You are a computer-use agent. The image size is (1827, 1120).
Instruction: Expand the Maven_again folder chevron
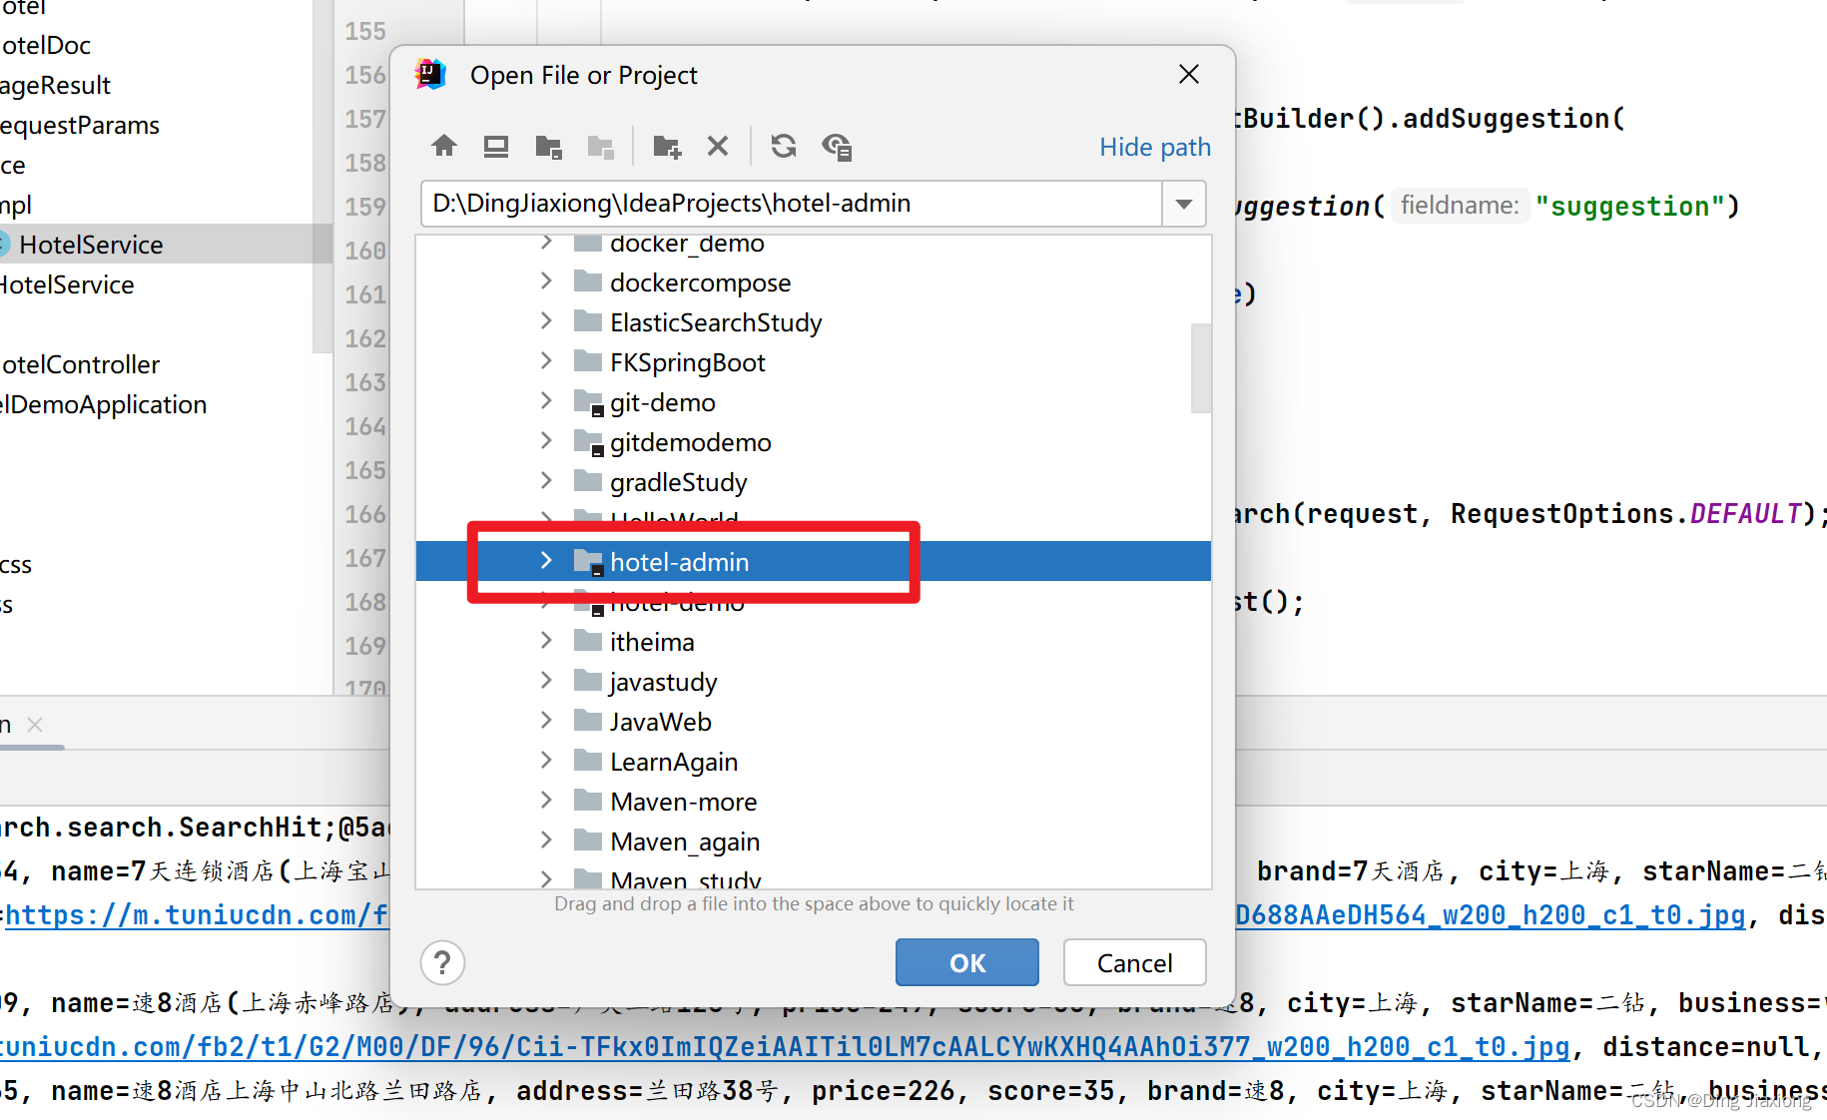546,840
